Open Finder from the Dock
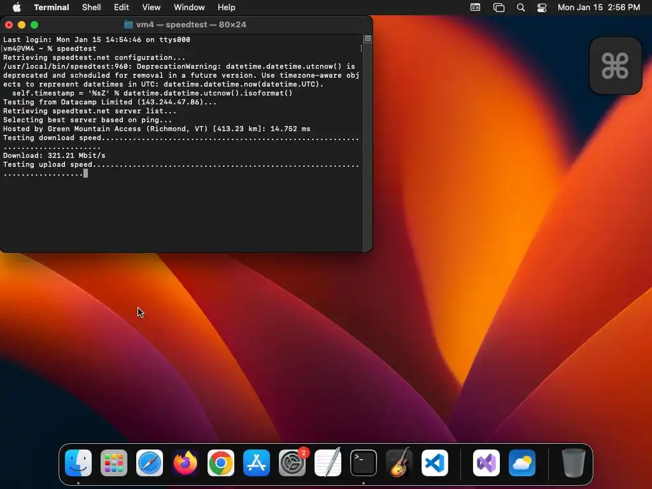652x489 pixels. coord(78,463)
